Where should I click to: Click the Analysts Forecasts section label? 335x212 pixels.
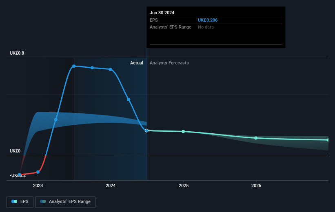pos(169,63)
